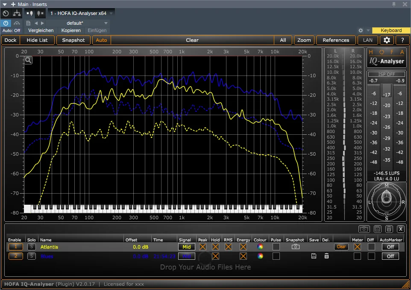The height and width of the screenshot is (290, 411).
Task: Take a snapshot of the Atlantis row
Action: pos(295,247)
